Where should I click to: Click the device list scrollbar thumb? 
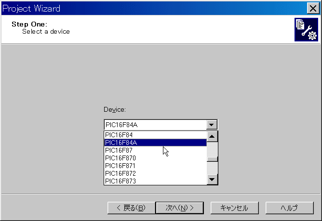[x=212, y=159]
